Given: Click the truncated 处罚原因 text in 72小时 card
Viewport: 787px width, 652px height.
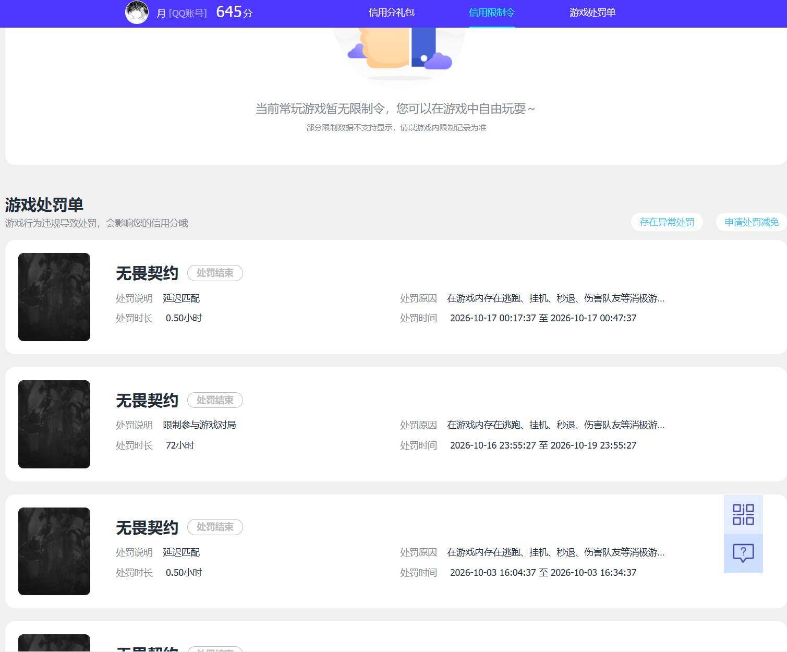Looking at the screenshot, I should tap(556, 425).
